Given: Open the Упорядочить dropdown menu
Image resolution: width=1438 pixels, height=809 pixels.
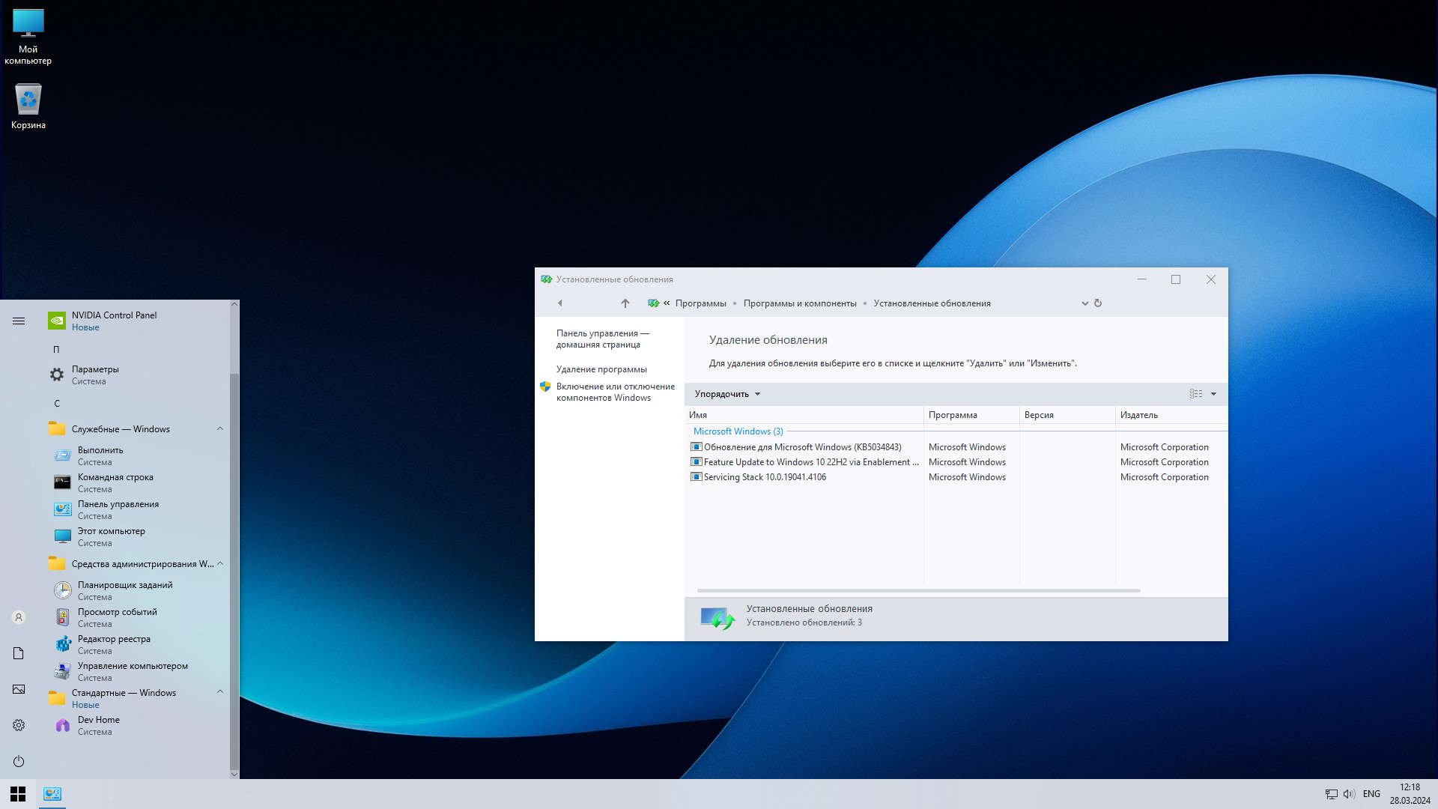Looking at the screenshot, I should click(726, 394).
